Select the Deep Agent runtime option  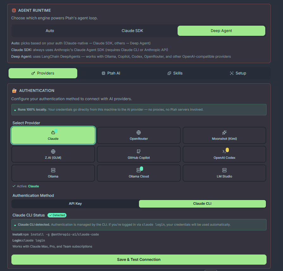pos(221,31)
